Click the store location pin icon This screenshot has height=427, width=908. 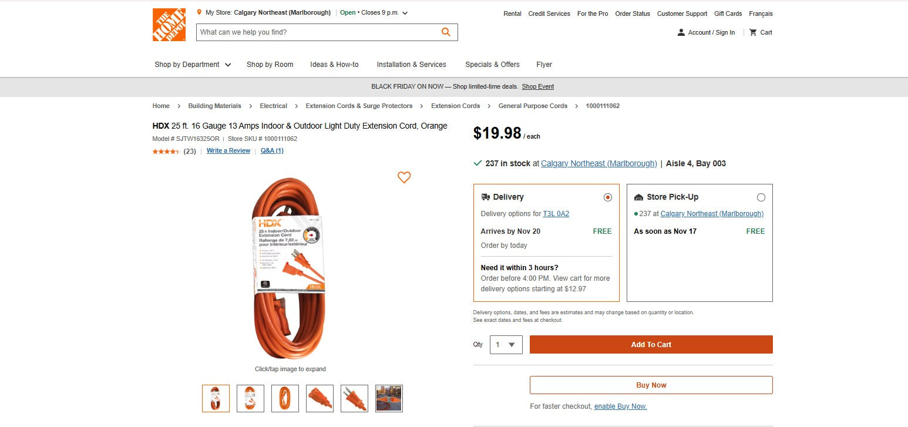(200, 11)
